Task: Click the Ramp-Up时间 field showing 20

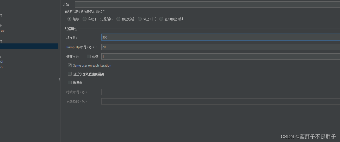Action: tap(221, 47)
